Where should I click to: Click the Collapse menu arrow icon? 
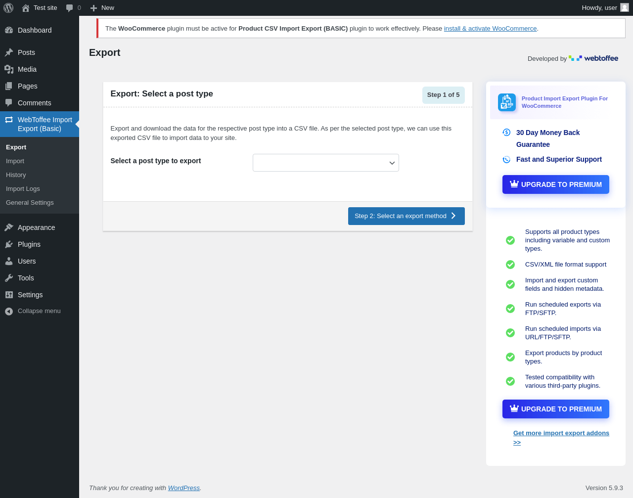coord(9,311)
